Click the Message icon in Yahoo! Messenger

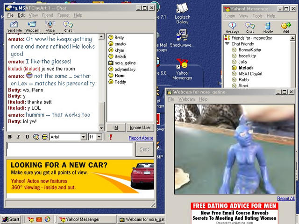232,28
